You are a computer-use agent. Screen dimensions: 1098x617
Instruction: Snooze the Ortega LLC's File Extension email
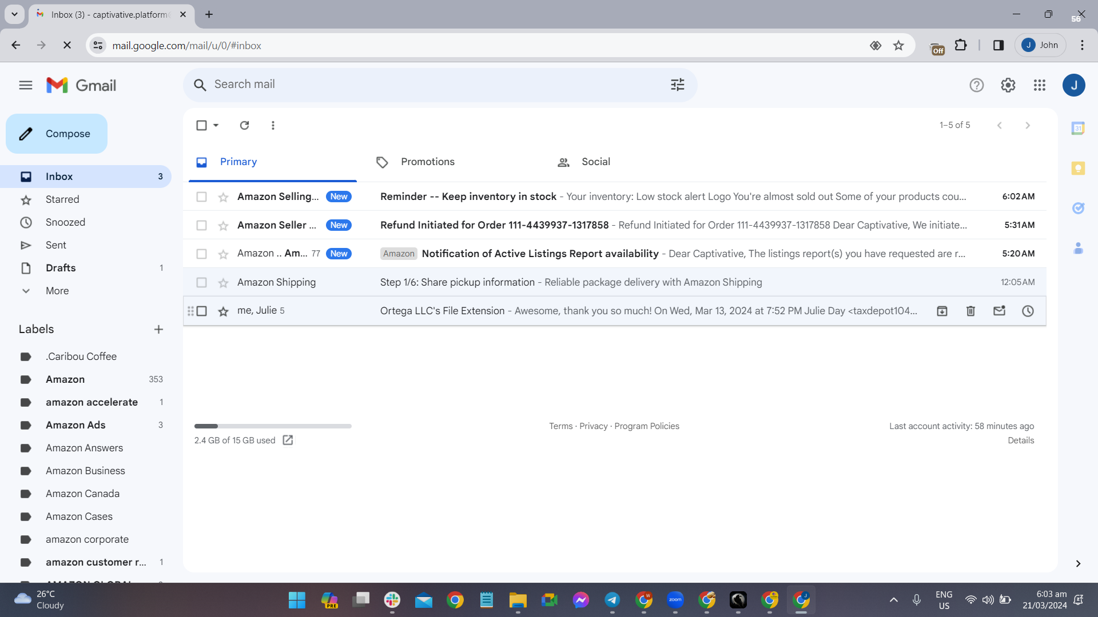point(1028,311)
